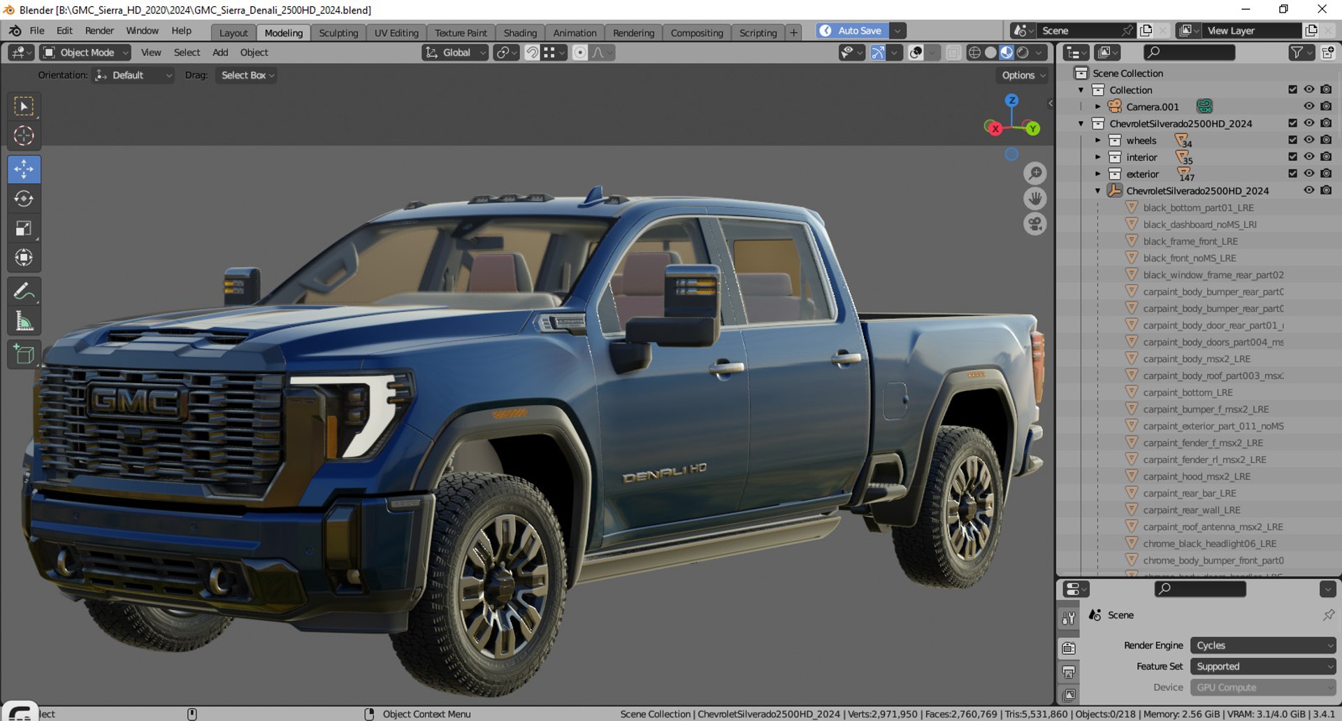Select the Select Box tool in toolbar

tap(24, 106)
